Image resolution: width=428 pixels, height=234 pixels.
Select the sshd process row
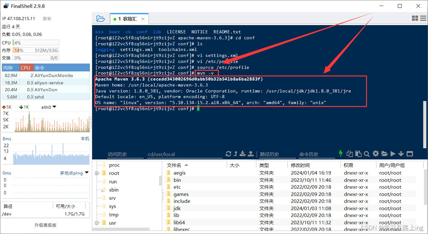click(46, 97)
